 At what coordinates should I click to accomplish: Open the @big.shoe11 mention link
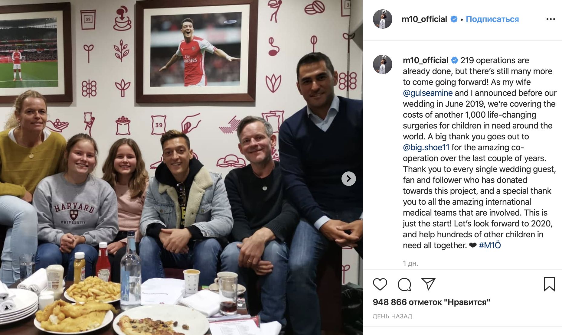[x=426, y=147]
